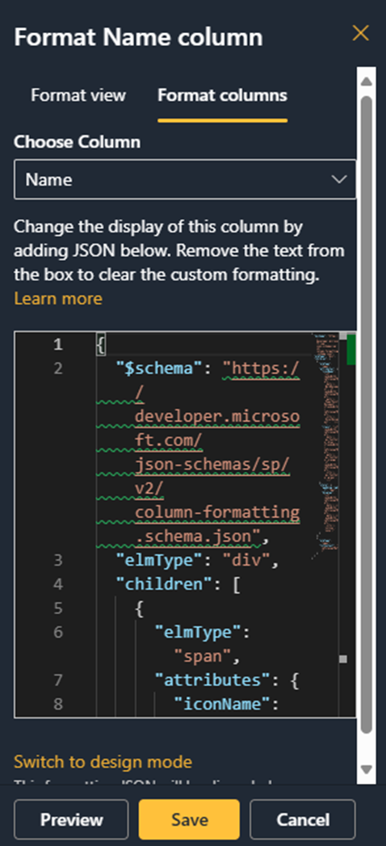Switch to the Format view tab
Image resolution: width=386 pixels, height=846 pixels.
coord(78,95)
